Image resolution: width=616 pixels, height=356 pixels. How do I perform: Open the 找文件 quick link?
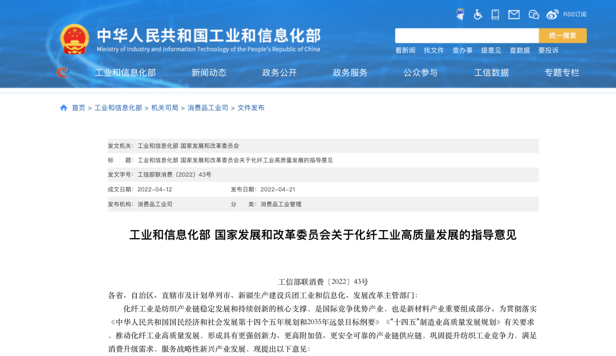click(x=433, y=50)
